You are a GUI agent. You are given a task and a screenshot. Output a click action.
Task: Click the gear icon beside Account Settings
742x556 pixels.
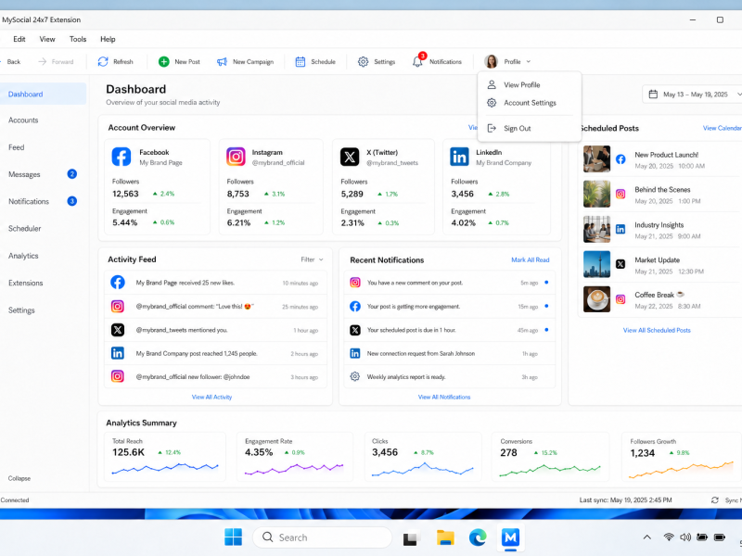pos(492,103)
